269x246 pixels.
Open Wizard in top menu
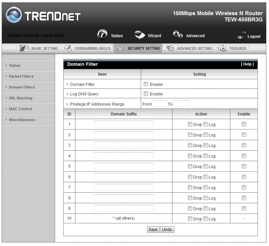154,36
